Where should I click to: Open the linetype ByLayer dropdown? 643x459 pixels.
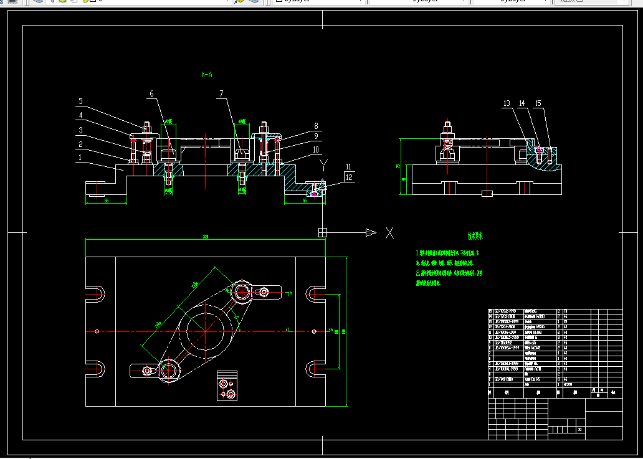click(419, 1)
